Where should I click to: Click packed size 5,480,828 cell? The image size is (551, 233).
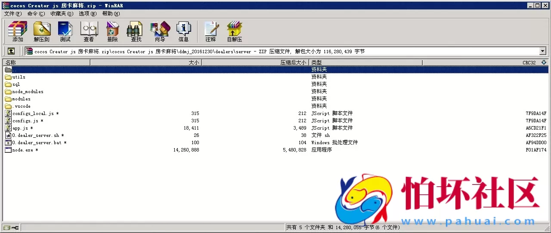(295, 150)
